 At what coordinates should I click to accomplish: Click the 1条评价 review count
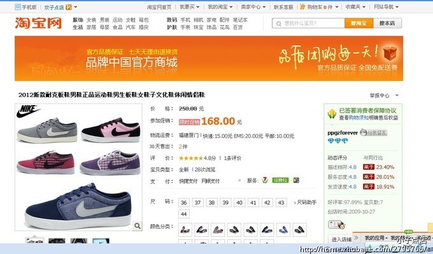[232, 158]
